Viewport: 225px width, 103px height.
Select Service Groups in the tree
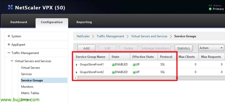44,80
